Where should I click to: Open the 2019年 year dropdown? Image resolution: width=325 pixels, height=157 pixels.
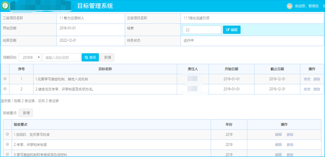coord(30,57)
